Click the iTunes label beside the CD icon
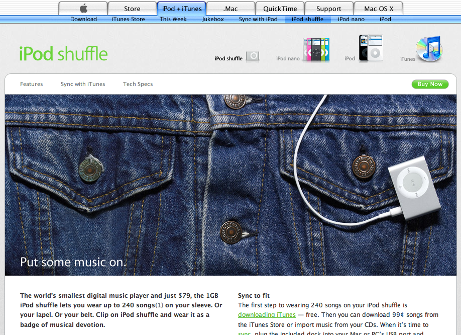 407,59
